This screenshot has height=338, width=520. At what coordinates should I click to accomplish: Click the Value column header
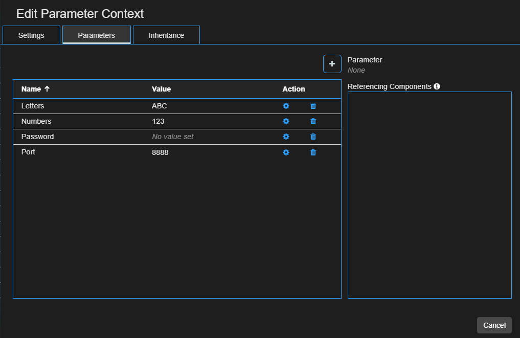pos(161,88)
